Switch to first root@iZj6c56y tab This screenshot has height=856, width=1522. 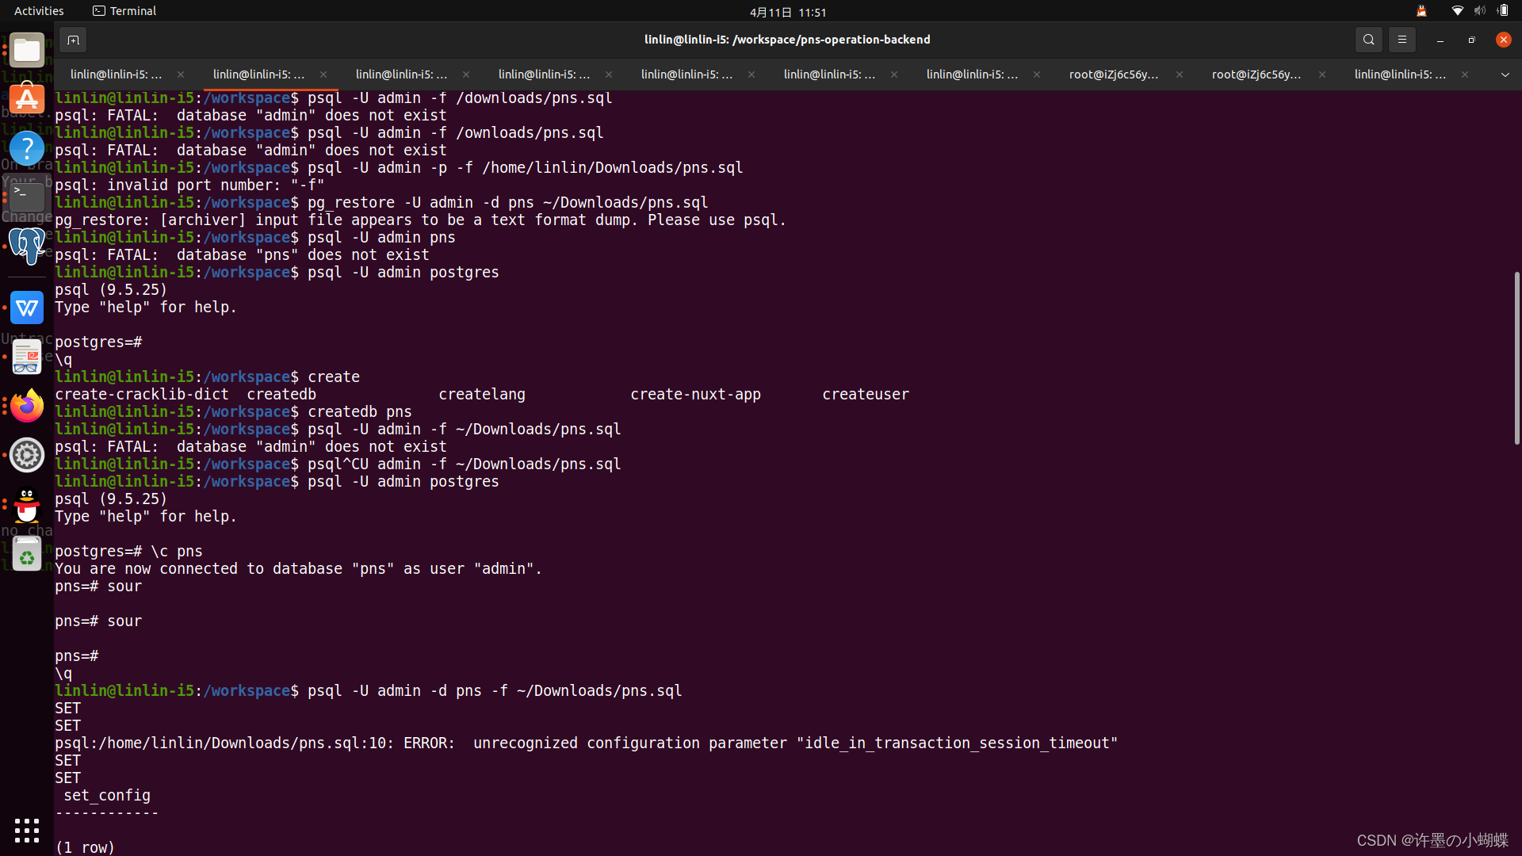pos(1113,75)
